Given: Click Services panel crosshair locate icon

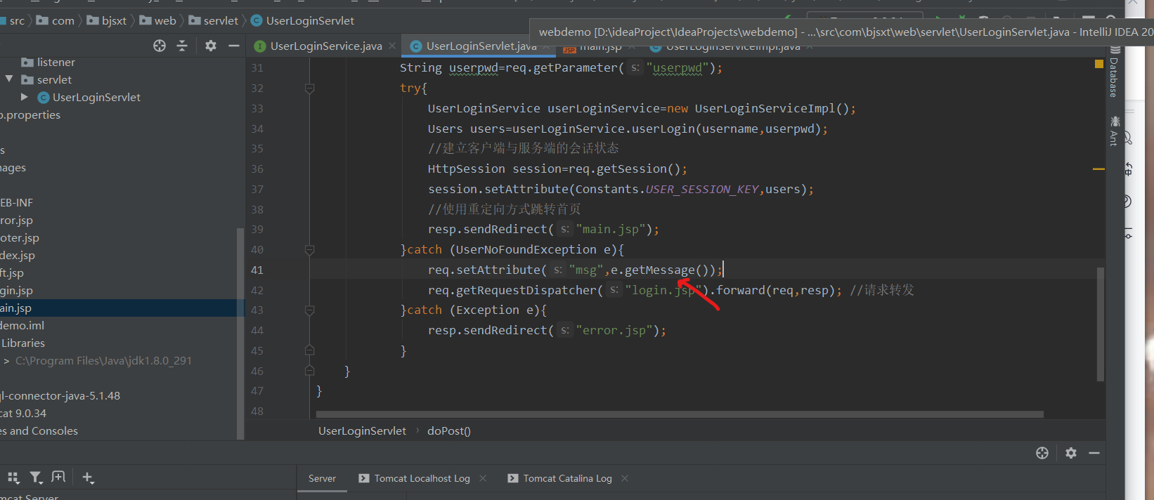Looking at the screenshot, I should (1042, 453).
